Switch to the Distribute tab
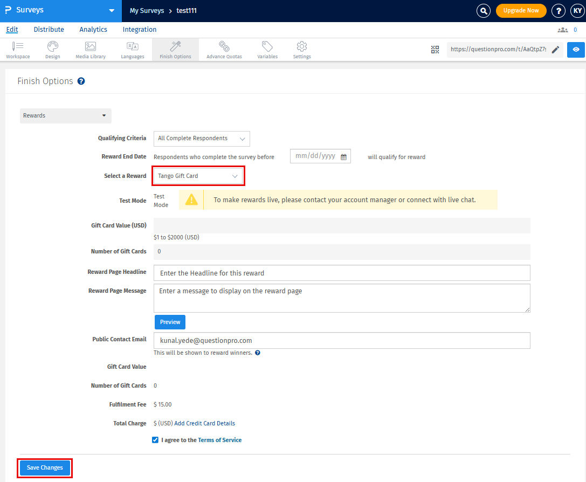 [x=49, y=30]
